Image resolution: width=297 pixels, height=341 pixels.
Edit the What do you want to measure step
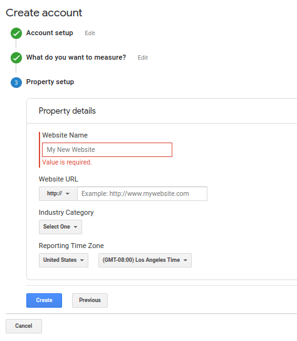tap(142, 58)
